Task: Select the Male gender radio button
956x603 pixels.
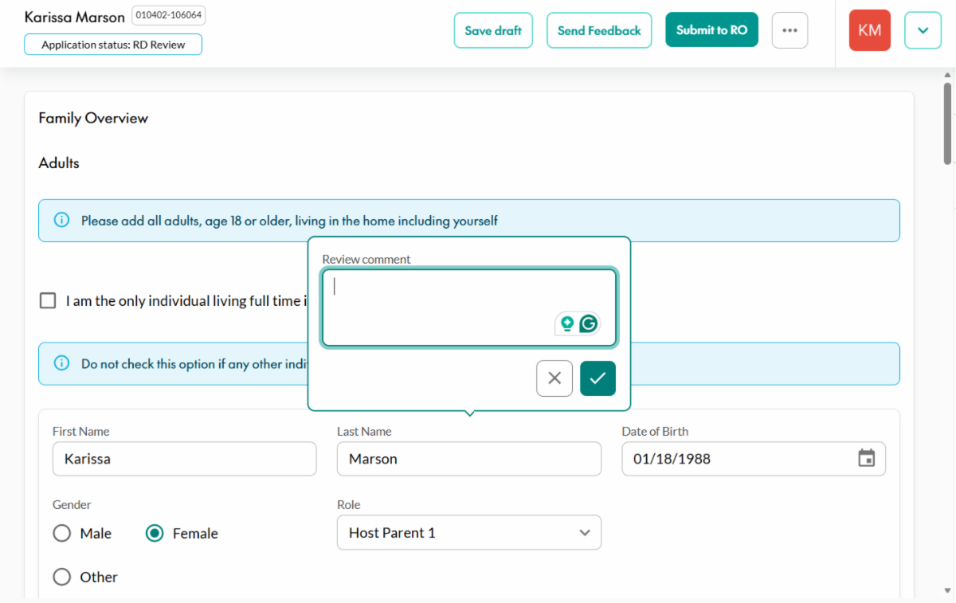Action: [x=62, y=533]
